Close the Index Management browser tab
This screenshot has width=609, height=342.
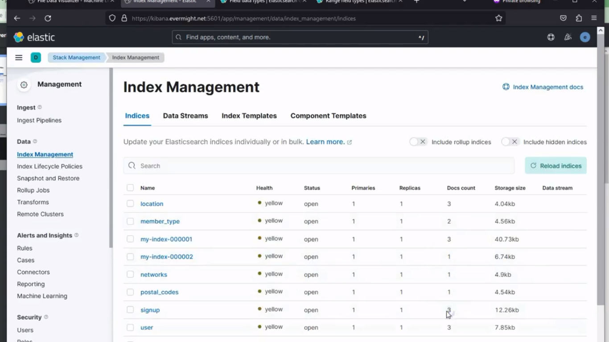(x=208, y=2)
